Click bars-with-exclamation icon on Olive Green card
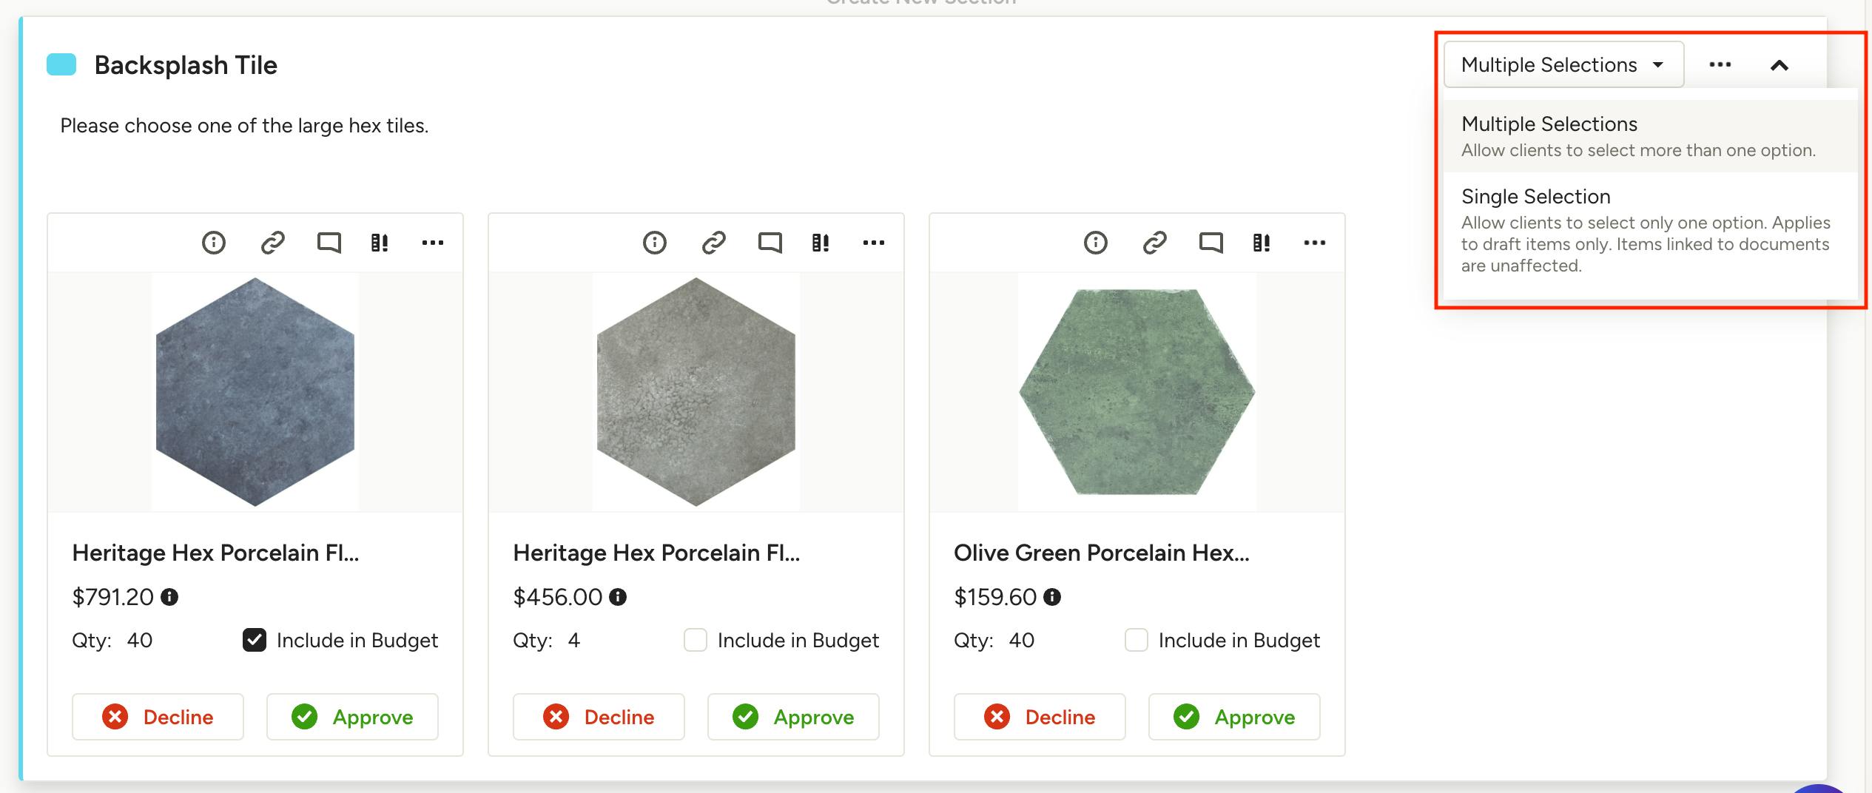This screenshot has height=793, width=1872. 1262,243
